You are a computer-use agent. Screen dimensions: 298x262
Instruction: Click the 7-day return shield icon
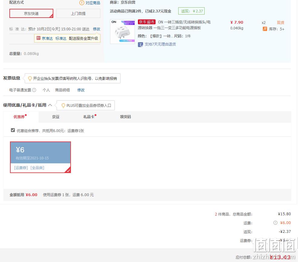[x=140, y=45]
